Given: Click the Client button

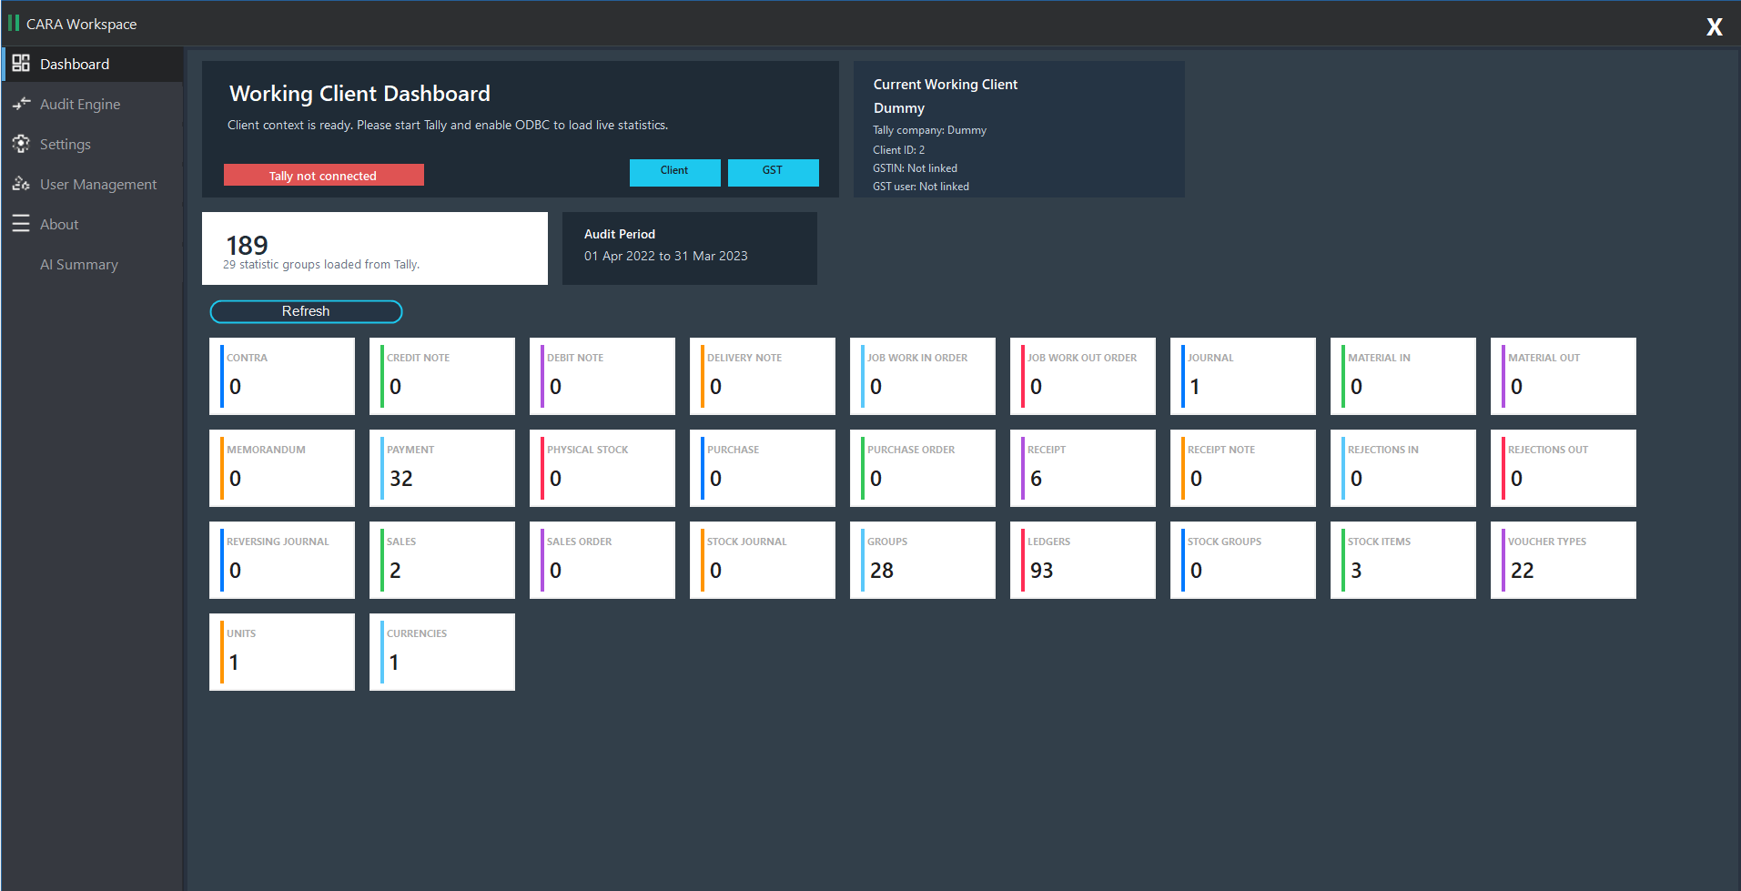Looking at the screenshot, I should [x=674, y=172].
